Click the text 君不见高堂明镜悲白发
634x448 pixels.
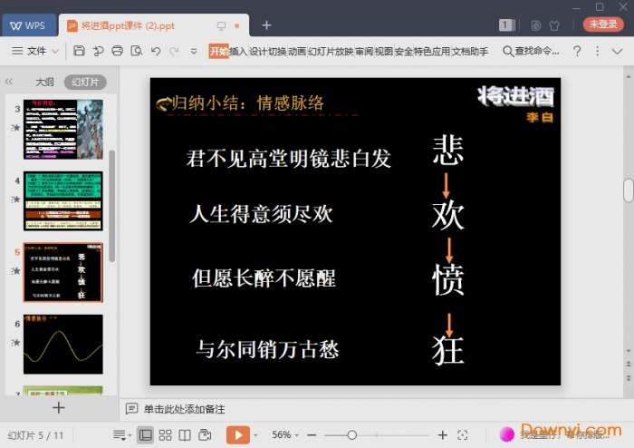(x=289, y=158)
